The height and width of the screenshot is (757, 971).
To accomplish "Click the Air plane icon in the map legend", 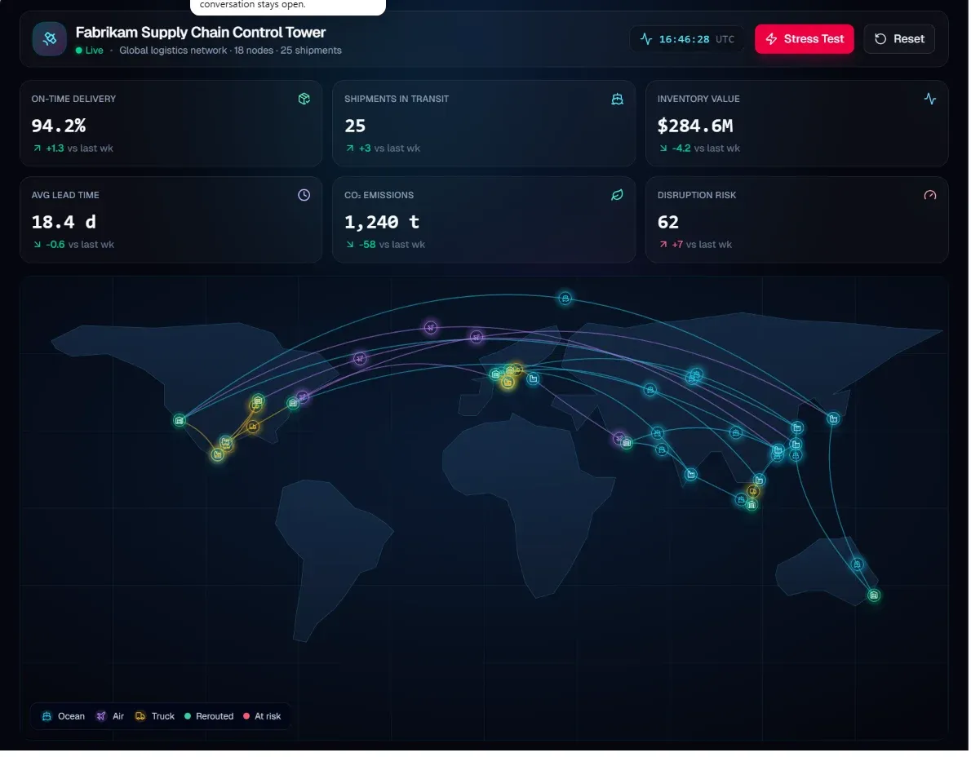I will tap(101, 717).
